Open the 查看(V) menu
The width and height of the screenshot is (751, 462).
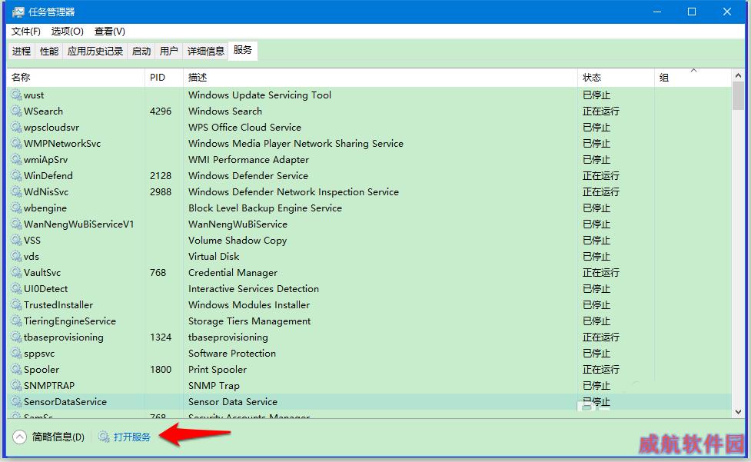[x=110, y=32]
